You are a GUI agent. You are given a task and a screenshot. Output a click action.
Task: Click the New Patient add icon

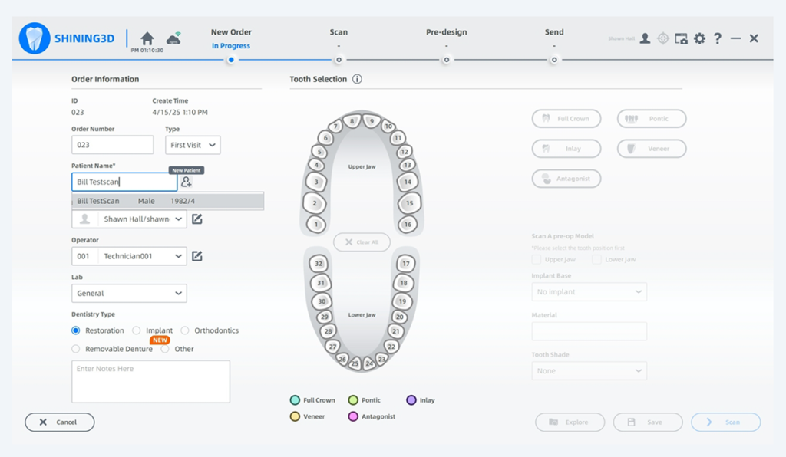(x=187, y=182)
